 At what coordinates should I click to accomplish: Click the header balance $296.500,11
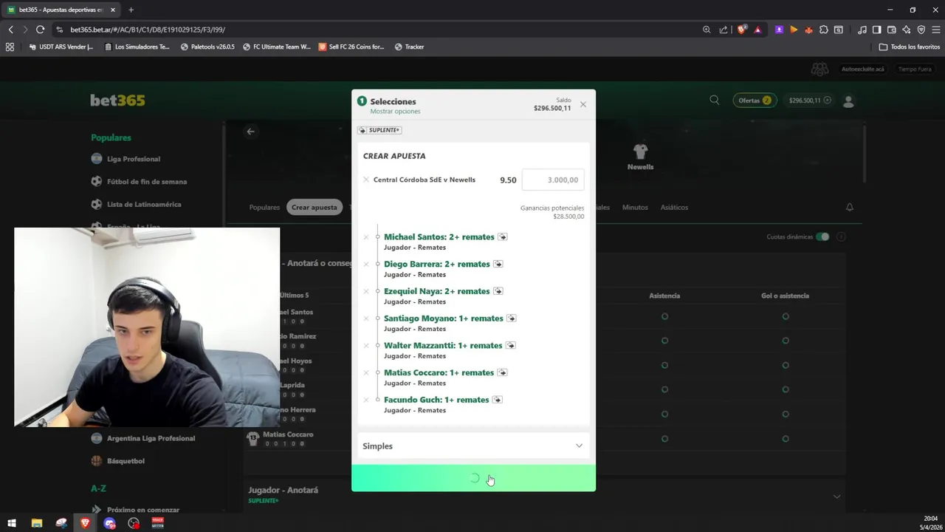pos(810,100)
